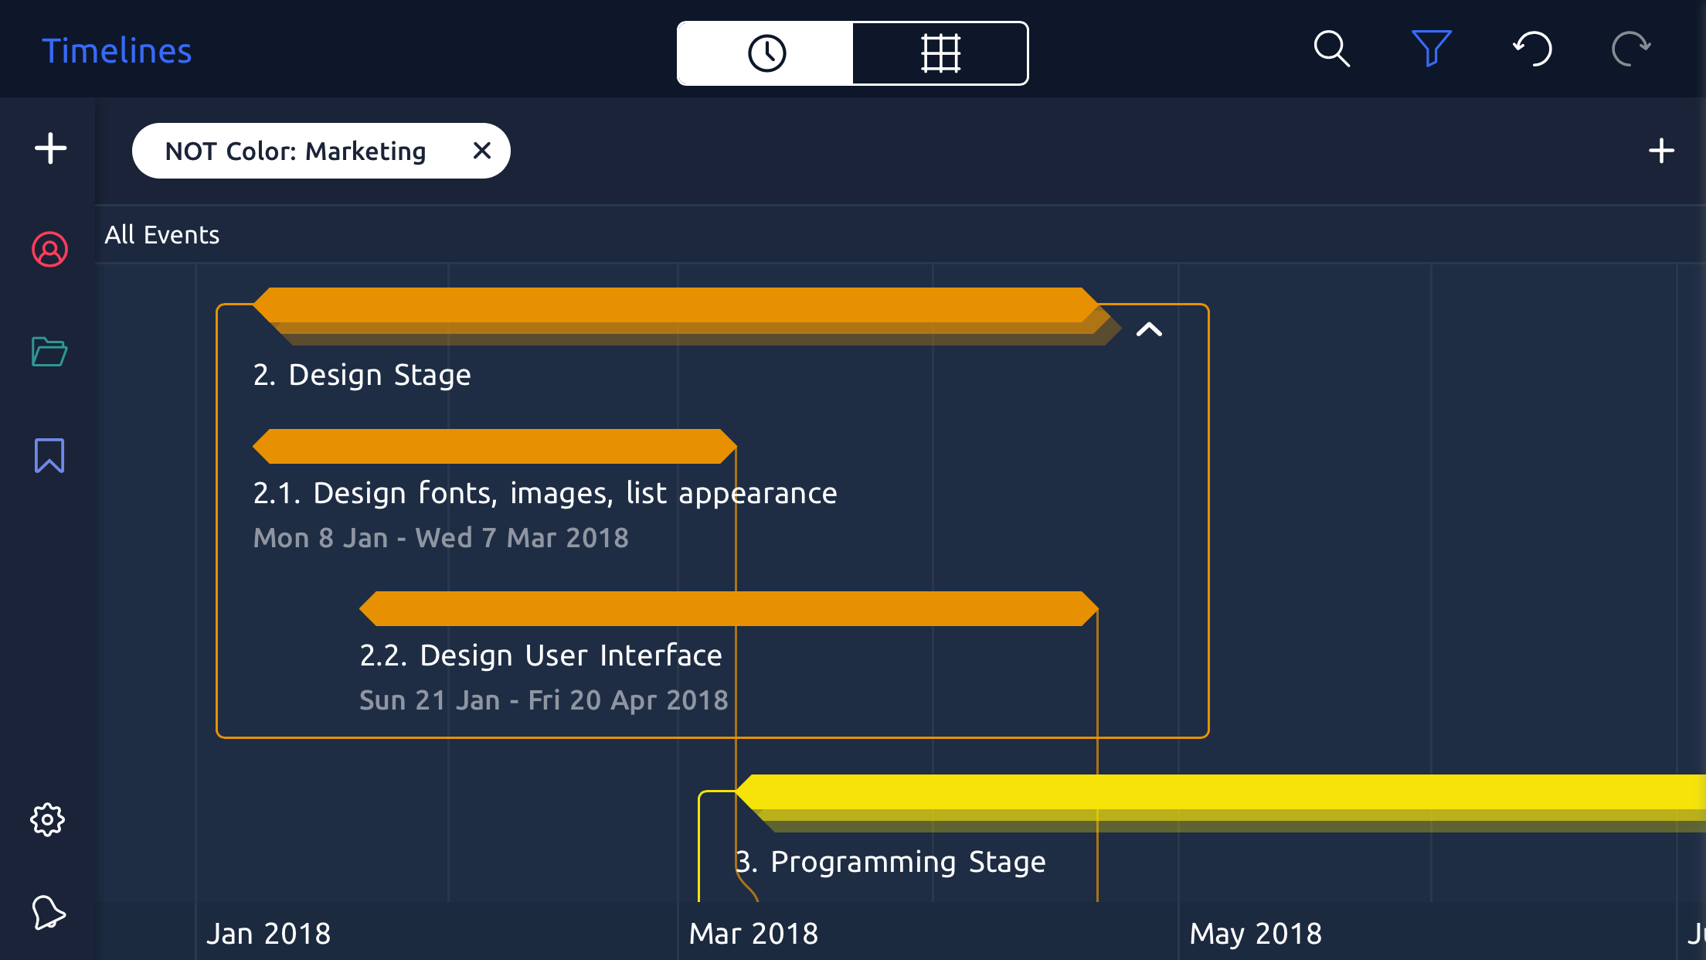Open the folder icon in sidebar

pos(49,352)
